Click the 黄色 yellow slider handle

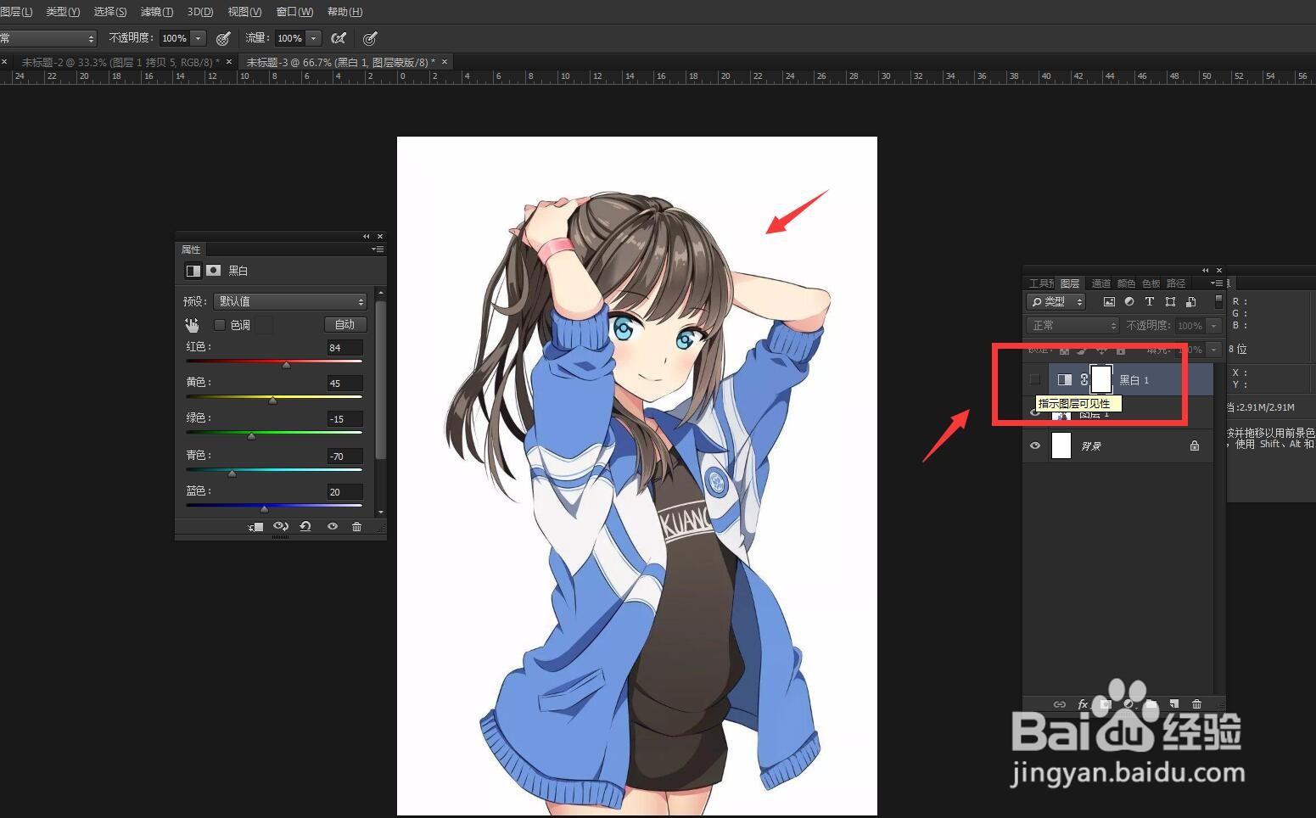272,401
